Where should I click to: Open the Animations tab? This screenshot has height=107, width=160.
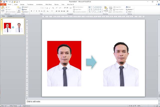click(39, 4)
